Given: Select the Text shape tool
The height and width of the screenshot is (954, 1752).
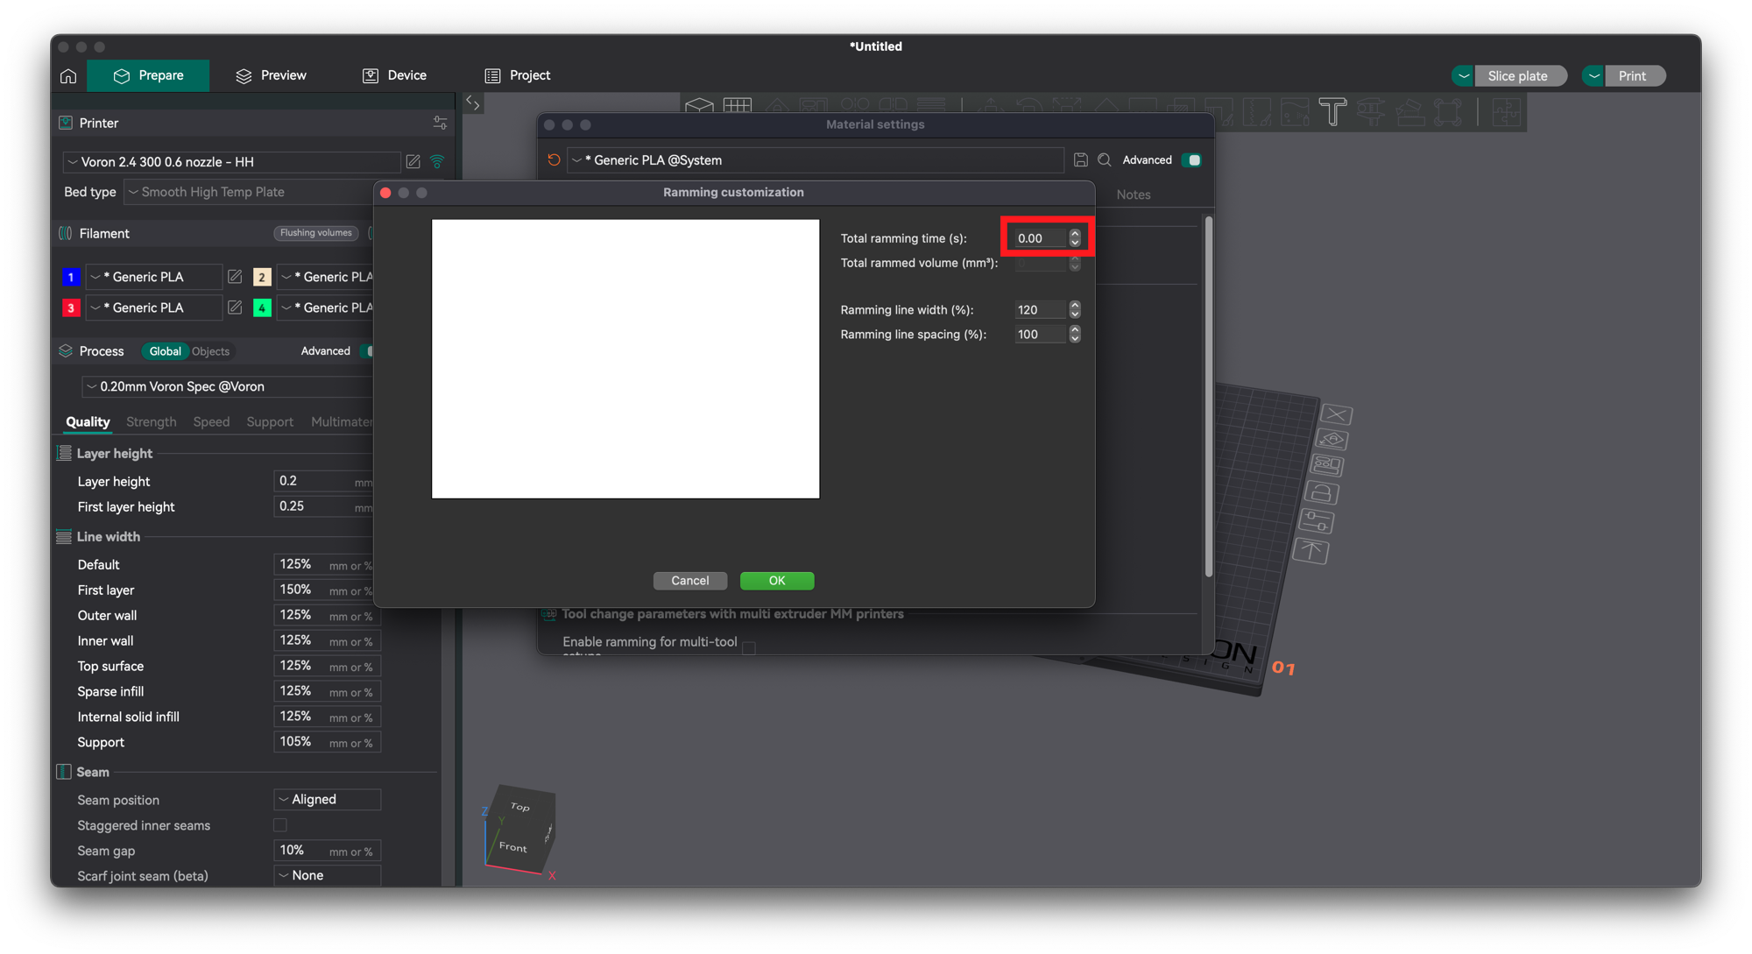Looking at the screenshot, I should pos(1332,111).
